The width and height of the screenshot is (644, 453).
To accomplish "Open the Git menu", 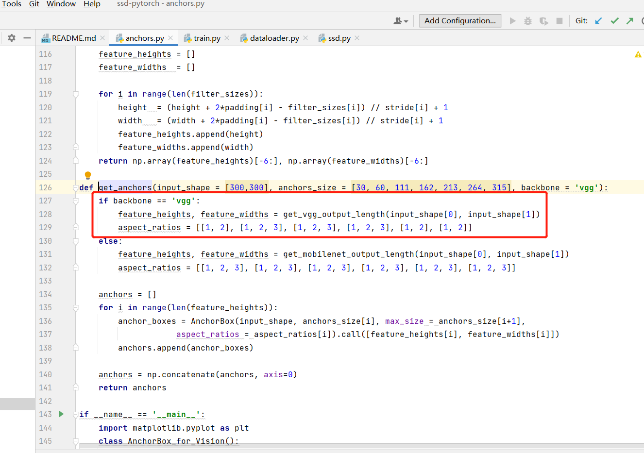I will click(x=34, y=4).
